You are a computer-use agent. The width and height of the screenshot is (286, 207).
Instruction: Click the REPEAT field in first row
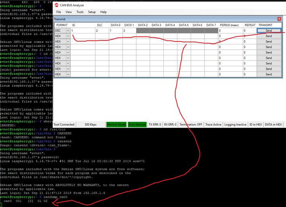249,31
